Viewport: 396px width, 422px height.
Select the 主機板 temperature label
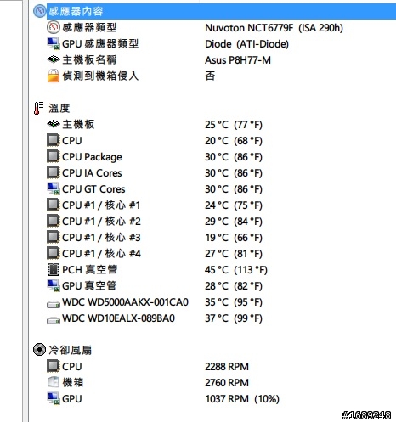(x=78, y=124)
